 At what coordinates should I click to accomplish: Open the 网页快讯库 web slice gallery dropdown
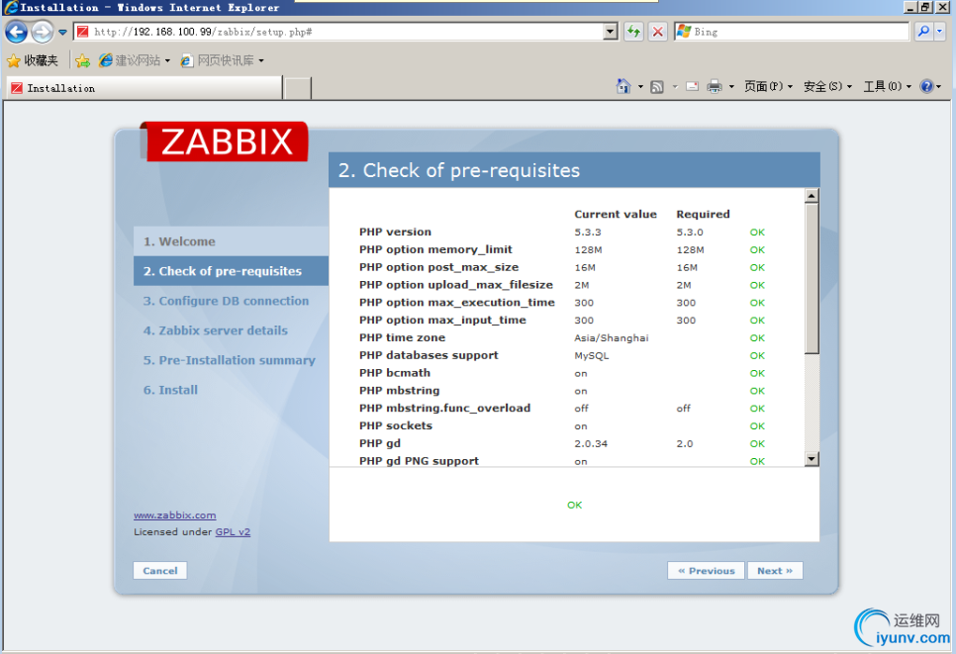point(223,60)
